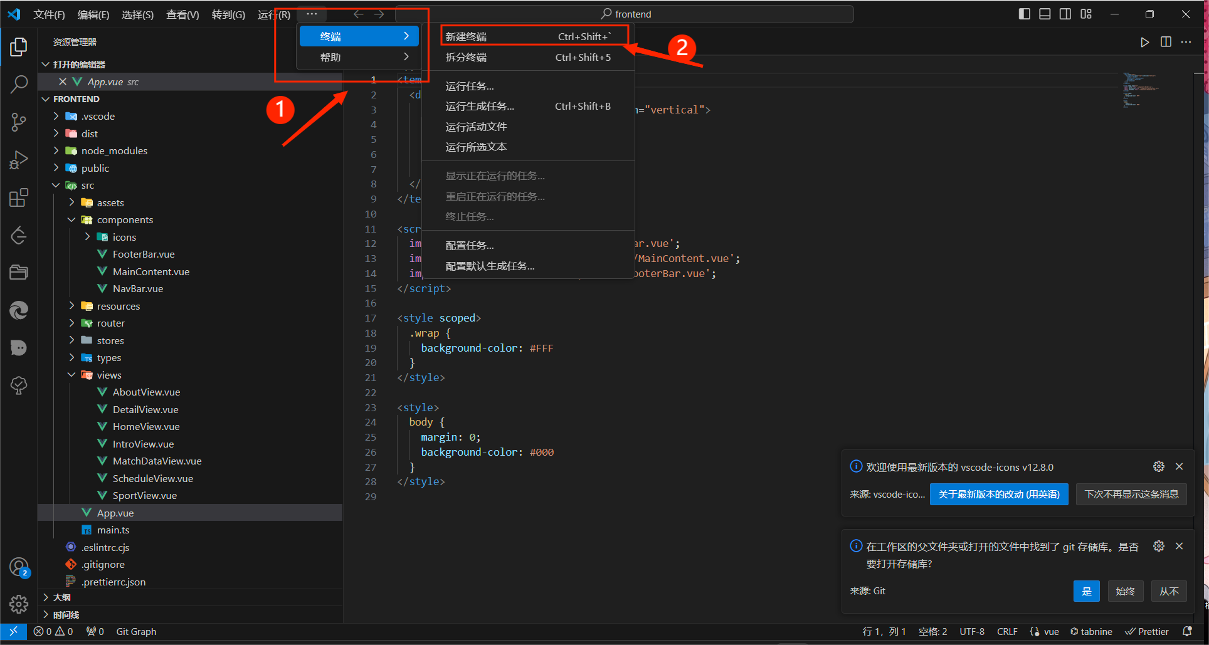Click the Accounts icon in activity bar

click(19, 567)
